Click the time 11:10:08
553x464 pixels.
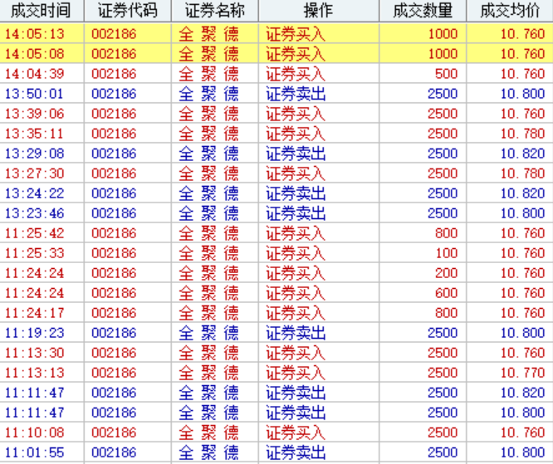35,432
